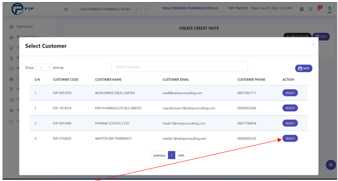Click the P2P logo
The height and width of the screenshot is (181, 338).
[22, 9]
